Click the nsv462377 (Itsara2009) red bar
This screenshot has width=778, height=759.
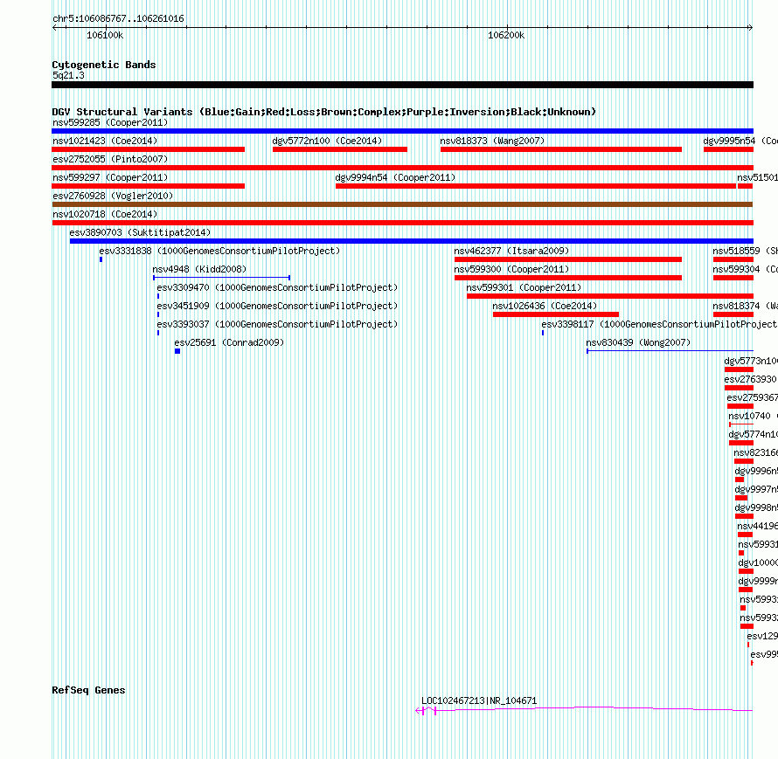click(568, 259)
